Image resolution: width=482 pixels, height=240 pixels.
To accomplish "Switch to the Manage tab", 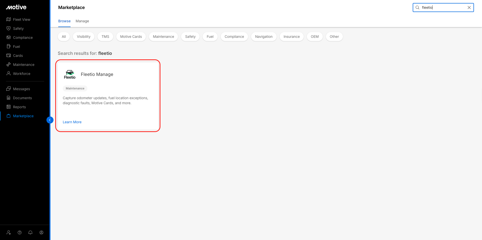I will pos(82,21).
